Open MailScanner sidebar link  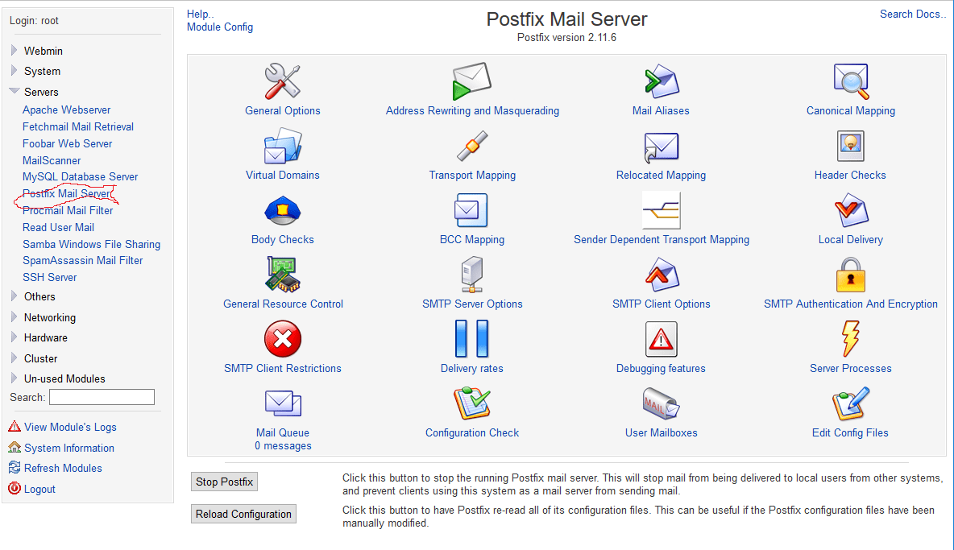tap(51, 160)
